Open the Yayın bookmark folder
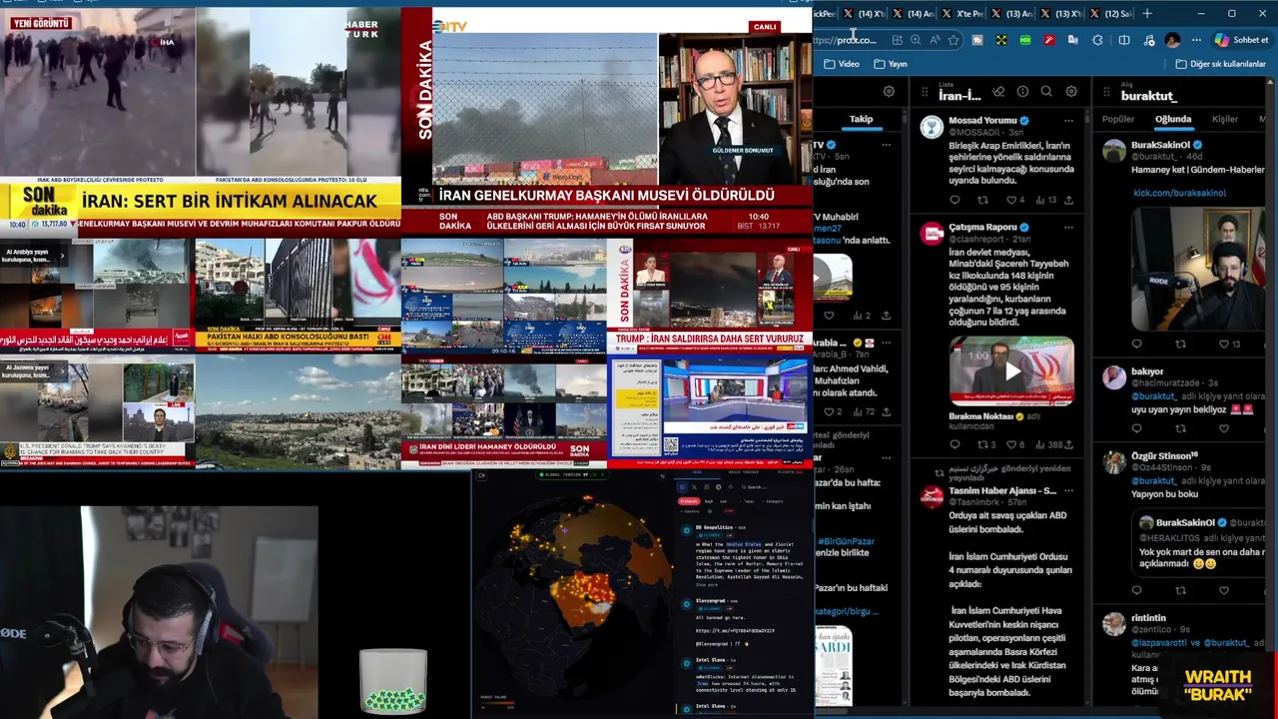 (x=890, y=64)
